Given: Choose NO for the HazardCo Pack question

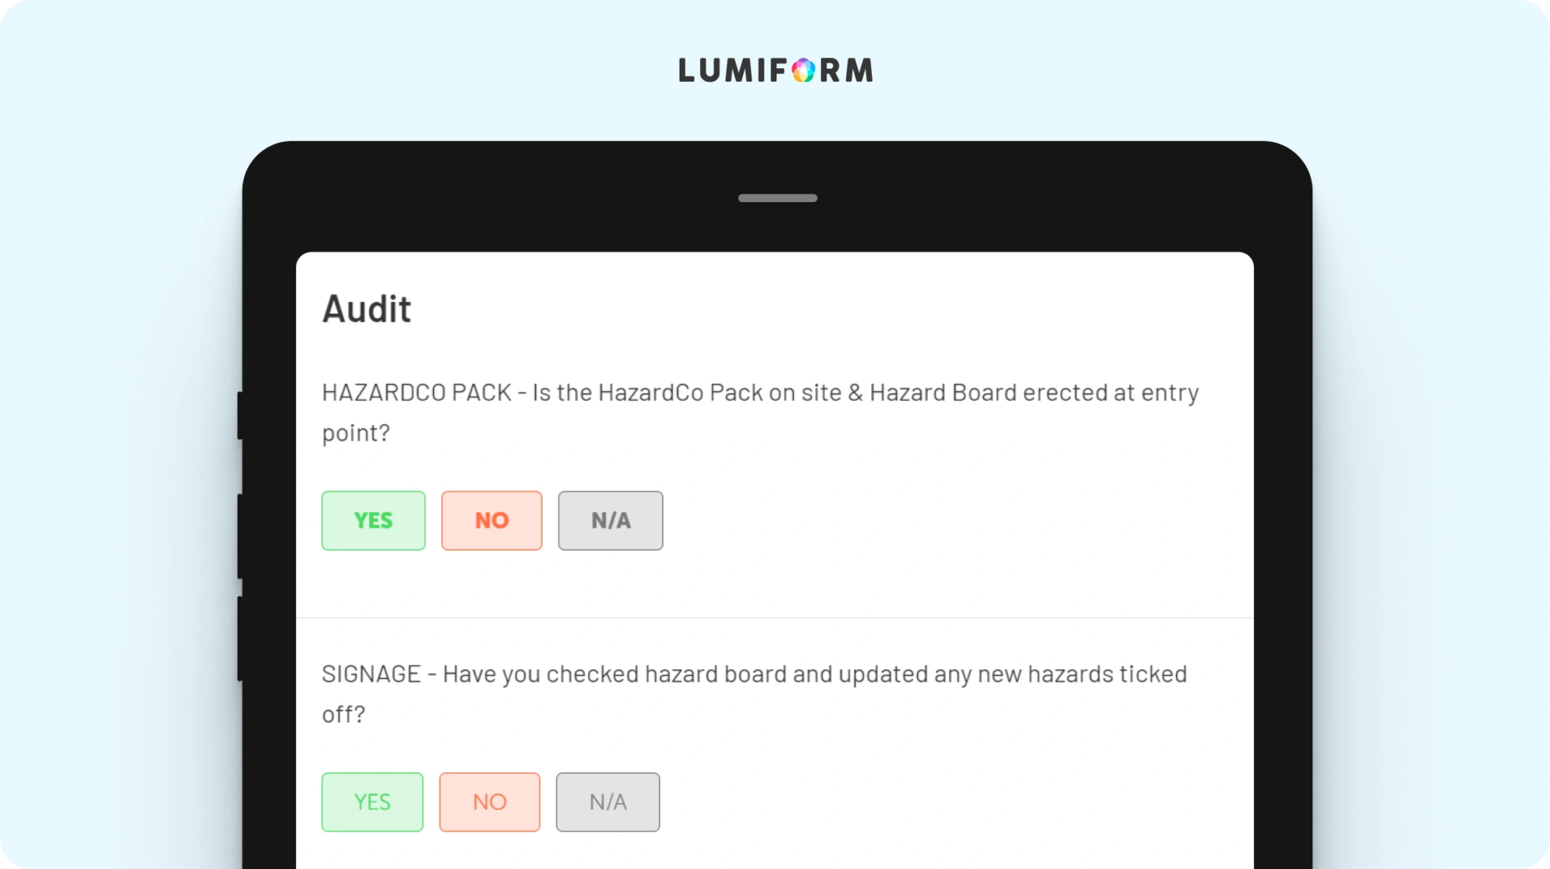Looking at the screenshot, I should pos(492,521).
